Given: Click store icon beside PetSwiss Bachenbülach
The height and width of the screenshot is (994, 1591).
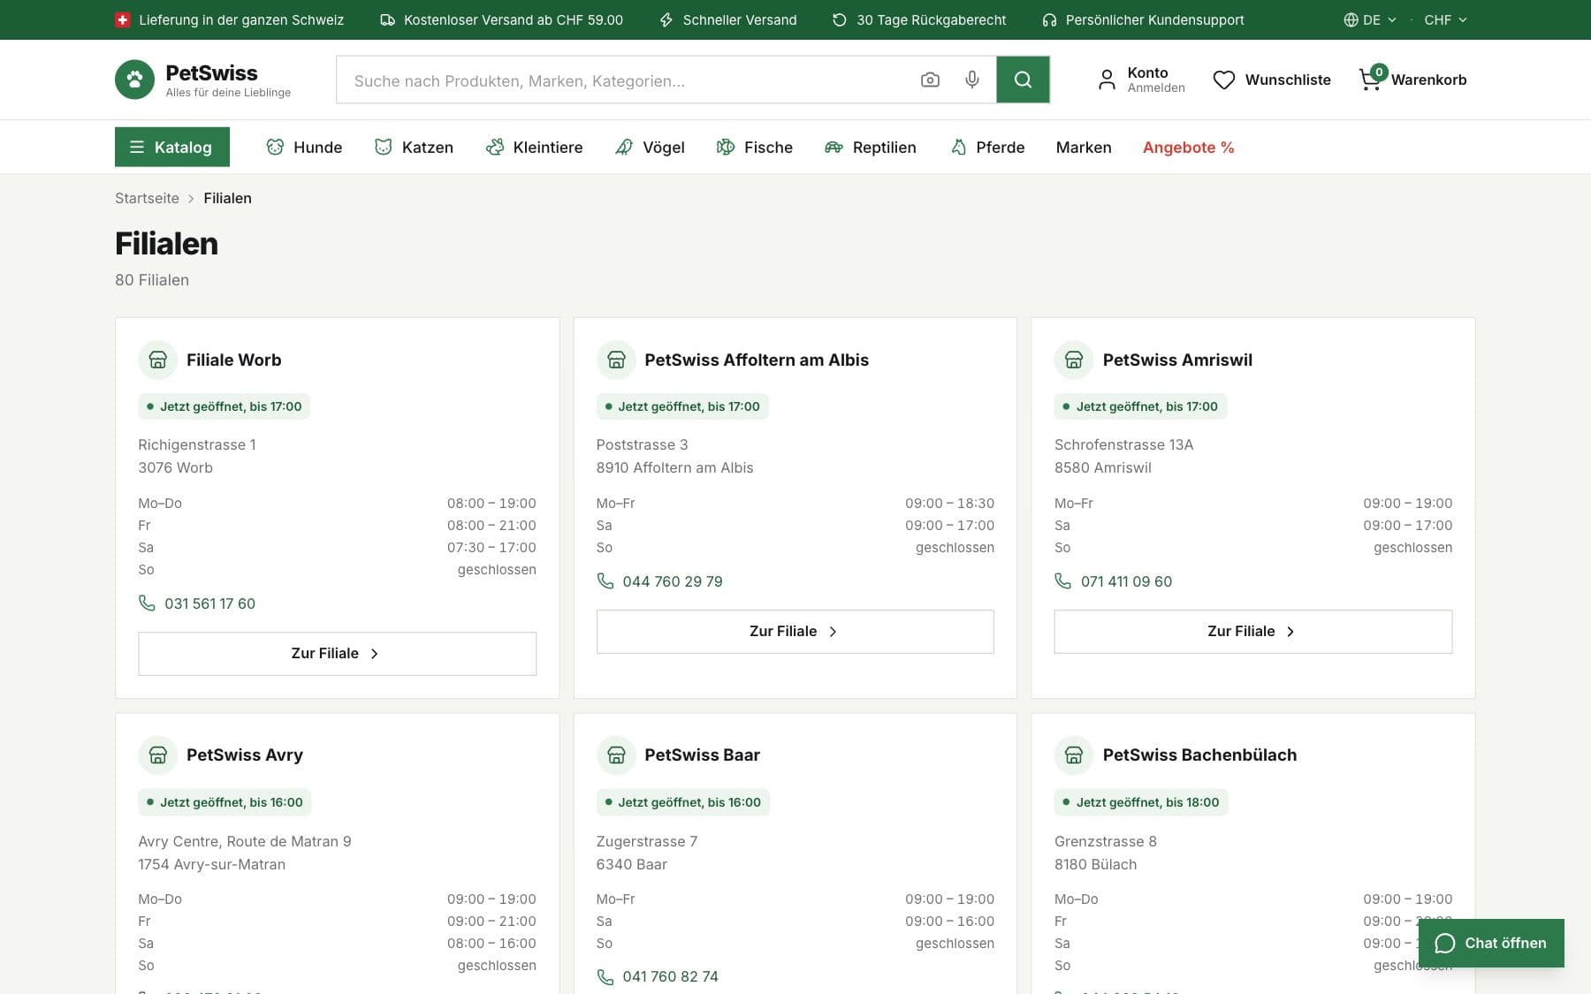Looking at the screenshot, I should coord(1074,755).
